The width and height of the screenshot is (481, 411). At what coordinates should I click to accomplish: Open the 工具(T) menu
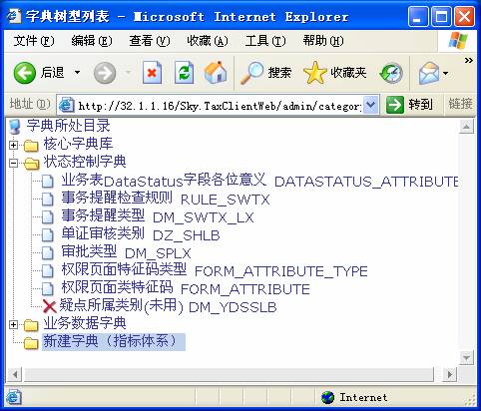[x=265, y=41]
